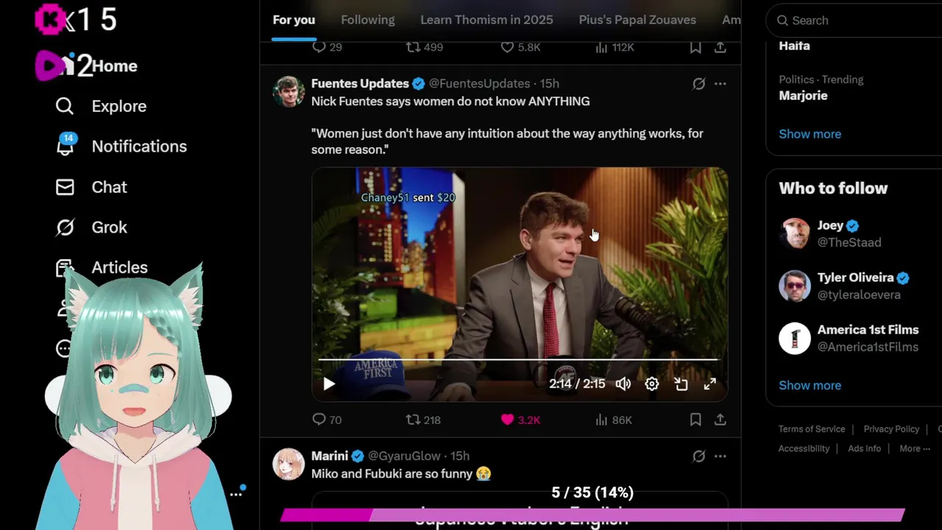Mute the video volume icon
This screenshot has width=942, height=530.
coord(623,384)
